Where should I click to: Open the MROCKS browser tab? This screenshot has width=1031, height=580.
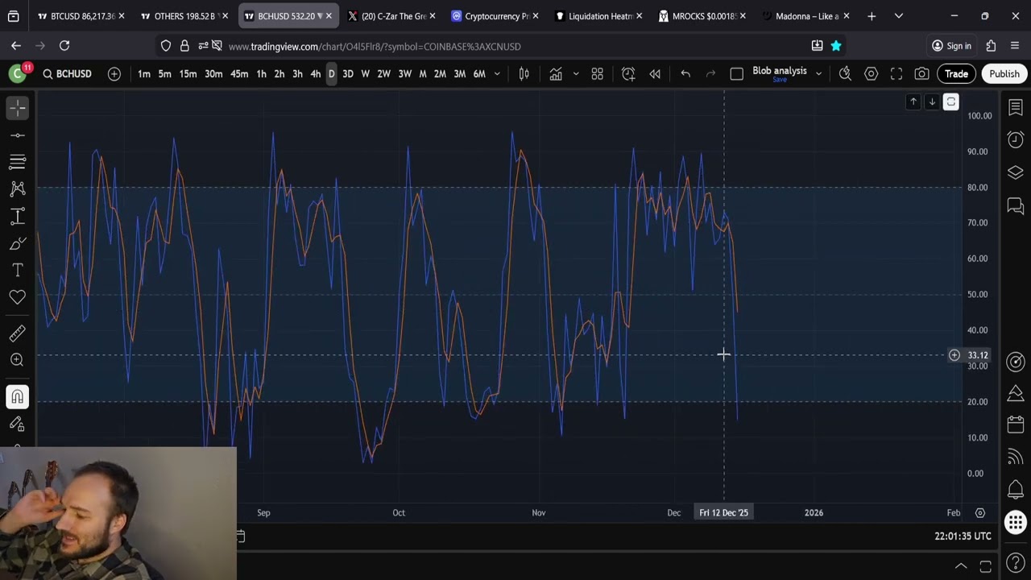[702, 16]
